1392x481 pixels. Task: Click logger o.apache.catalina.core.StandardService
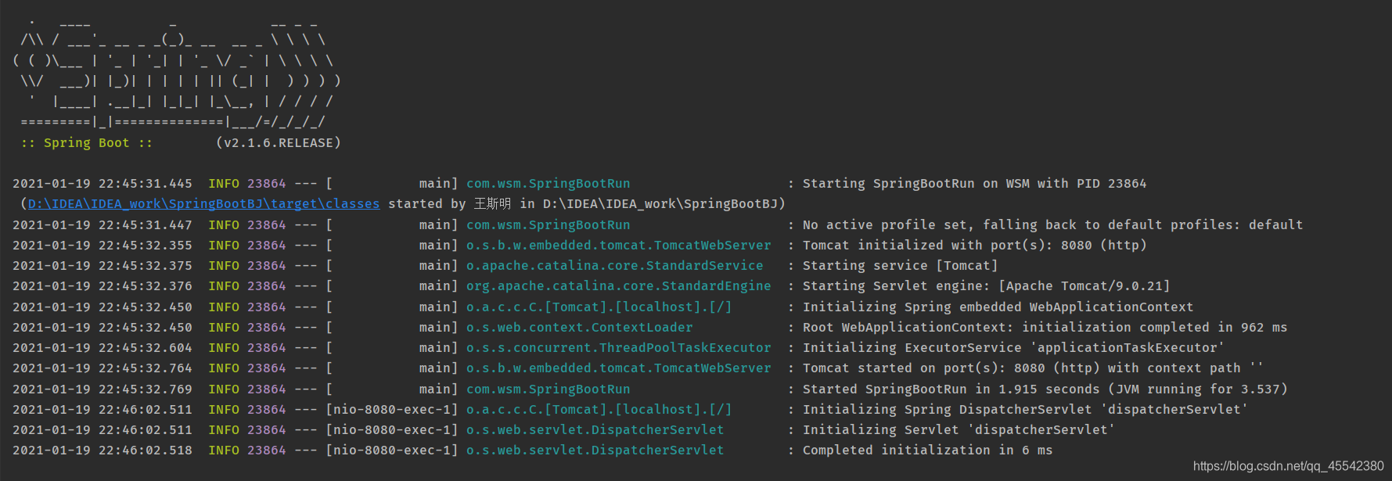click(x=614, y=266)
